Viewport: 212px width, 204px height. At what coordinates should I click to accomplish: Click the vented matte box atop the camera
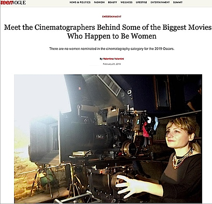[x=111, y=84]
